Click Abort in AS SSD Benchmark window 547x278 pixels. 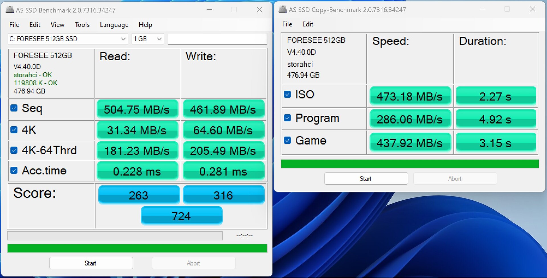[194, 263]
